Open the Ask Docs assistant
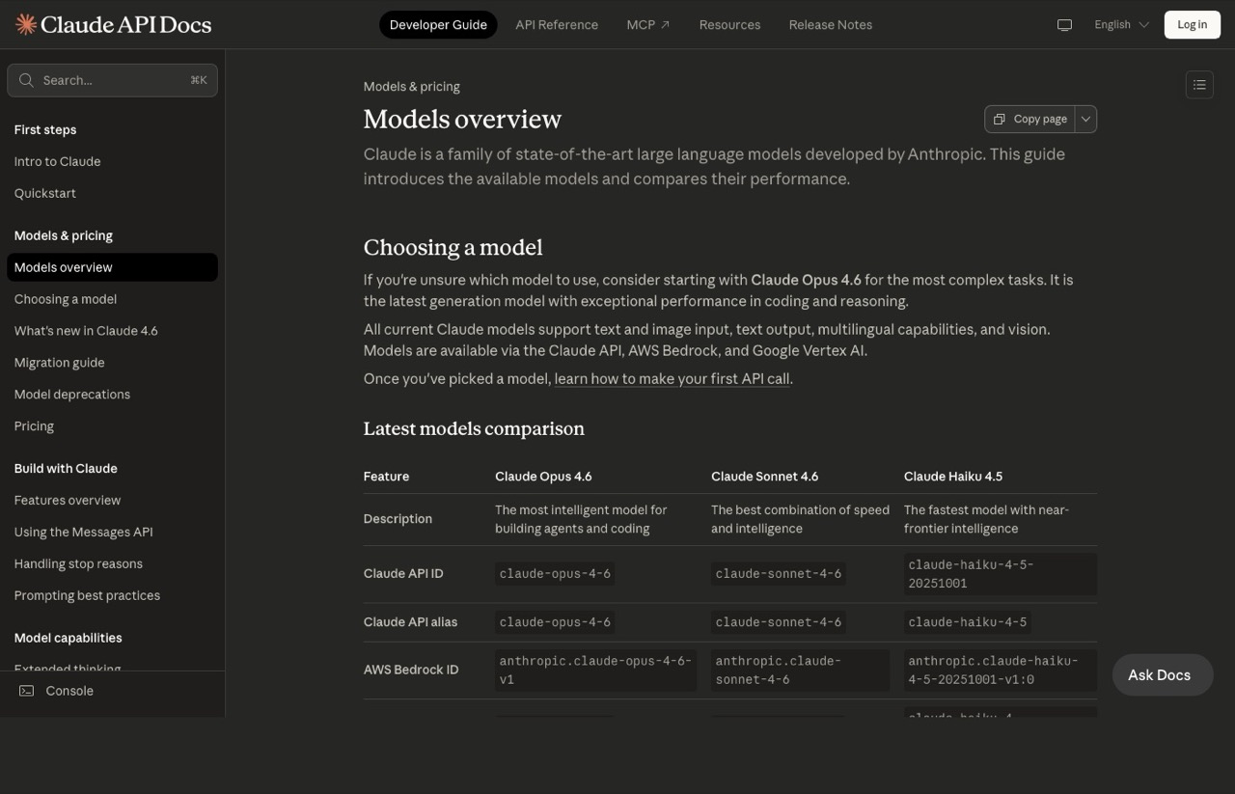Viewport: 1235px width, 794px height. [x=1163, y=675]
